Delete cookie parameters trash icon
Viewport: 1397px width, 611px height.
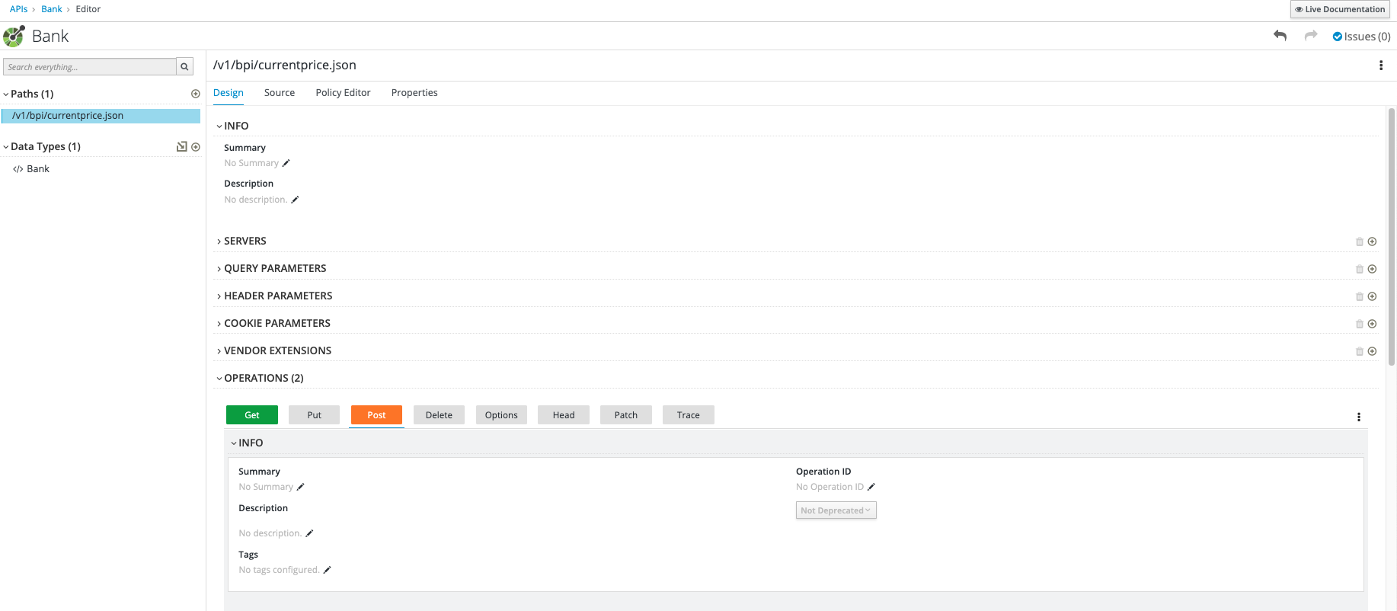(1359, 324)
